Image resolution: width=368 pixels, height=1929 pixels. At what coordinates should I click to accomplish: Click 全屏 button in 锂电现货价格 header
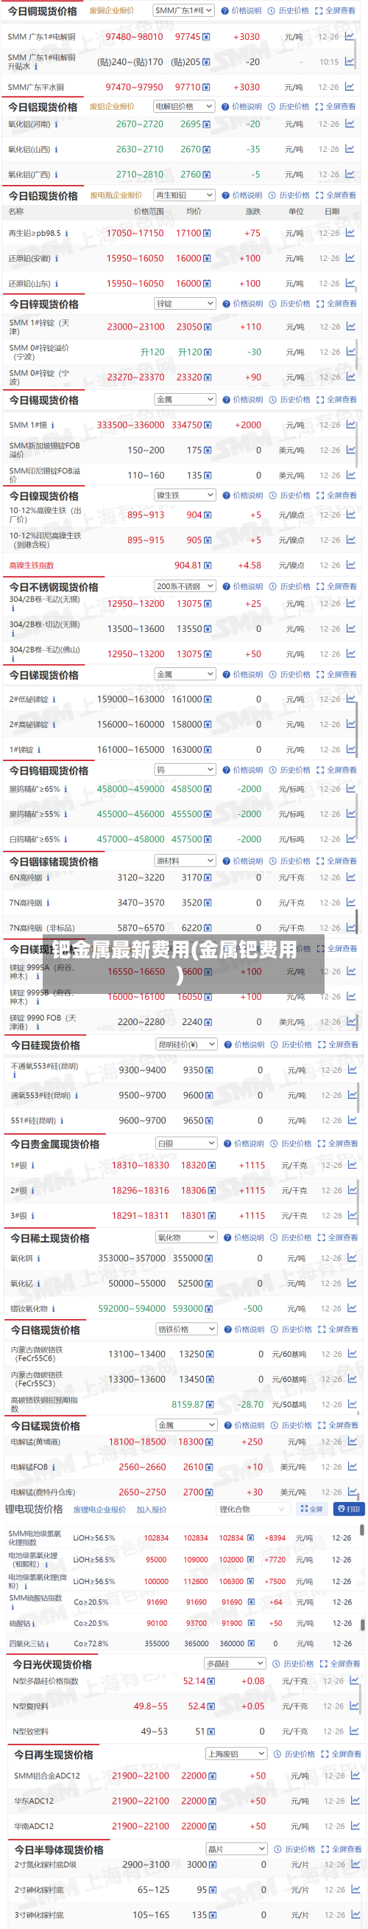pos(311,1509)
